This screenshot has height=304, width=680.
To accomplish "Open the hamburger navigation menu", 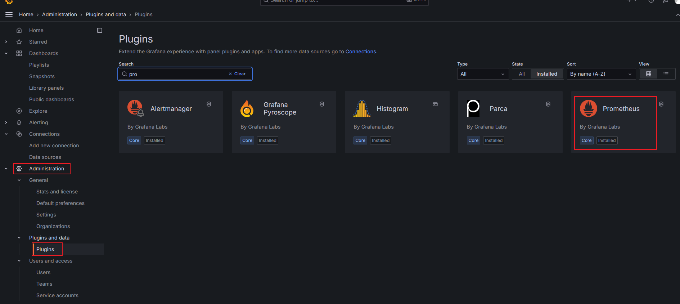I will tap(9, 14).
